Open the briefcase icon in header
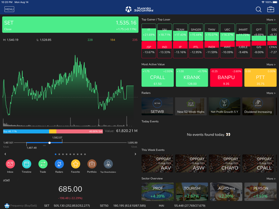The image size is (279, 209). pos(270,9)
